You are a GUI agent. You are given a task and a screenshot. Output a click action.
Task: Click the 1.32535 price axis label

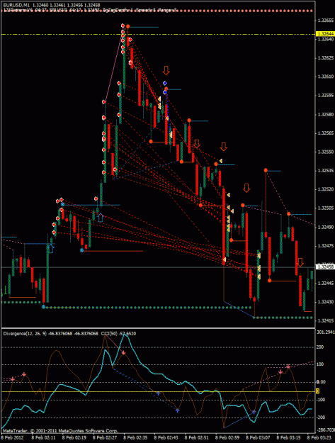pyautogui.click(x=326, y=171)
